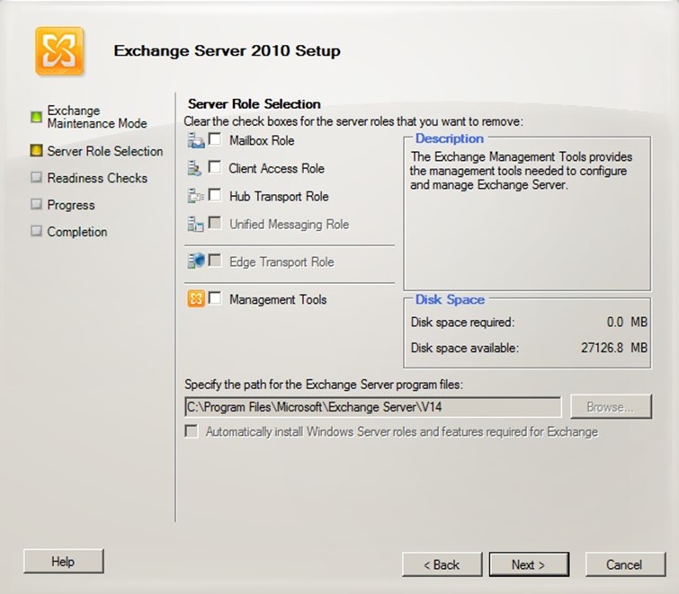Click the Description group heading
The image size is (679, 594).
click(x=450, y=138)
